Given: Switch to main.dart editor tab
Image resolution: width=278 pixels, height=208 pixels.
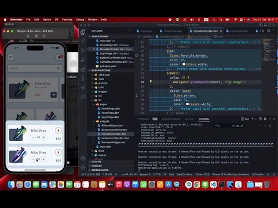Looking at the screenshot, I should pos(146,31).
